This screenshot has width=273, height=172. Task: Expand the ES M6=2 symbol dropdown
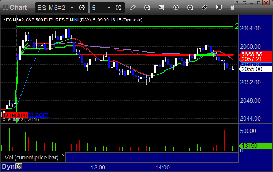[72, 8]
